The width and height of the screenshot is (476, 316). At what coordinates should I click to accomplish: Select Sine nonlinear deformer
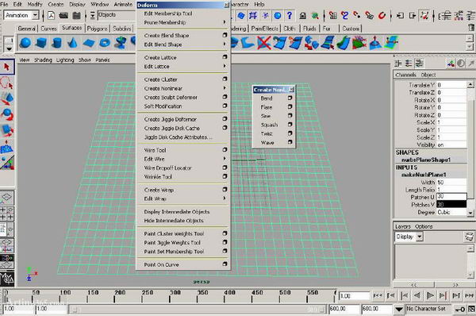coord(265,116)
